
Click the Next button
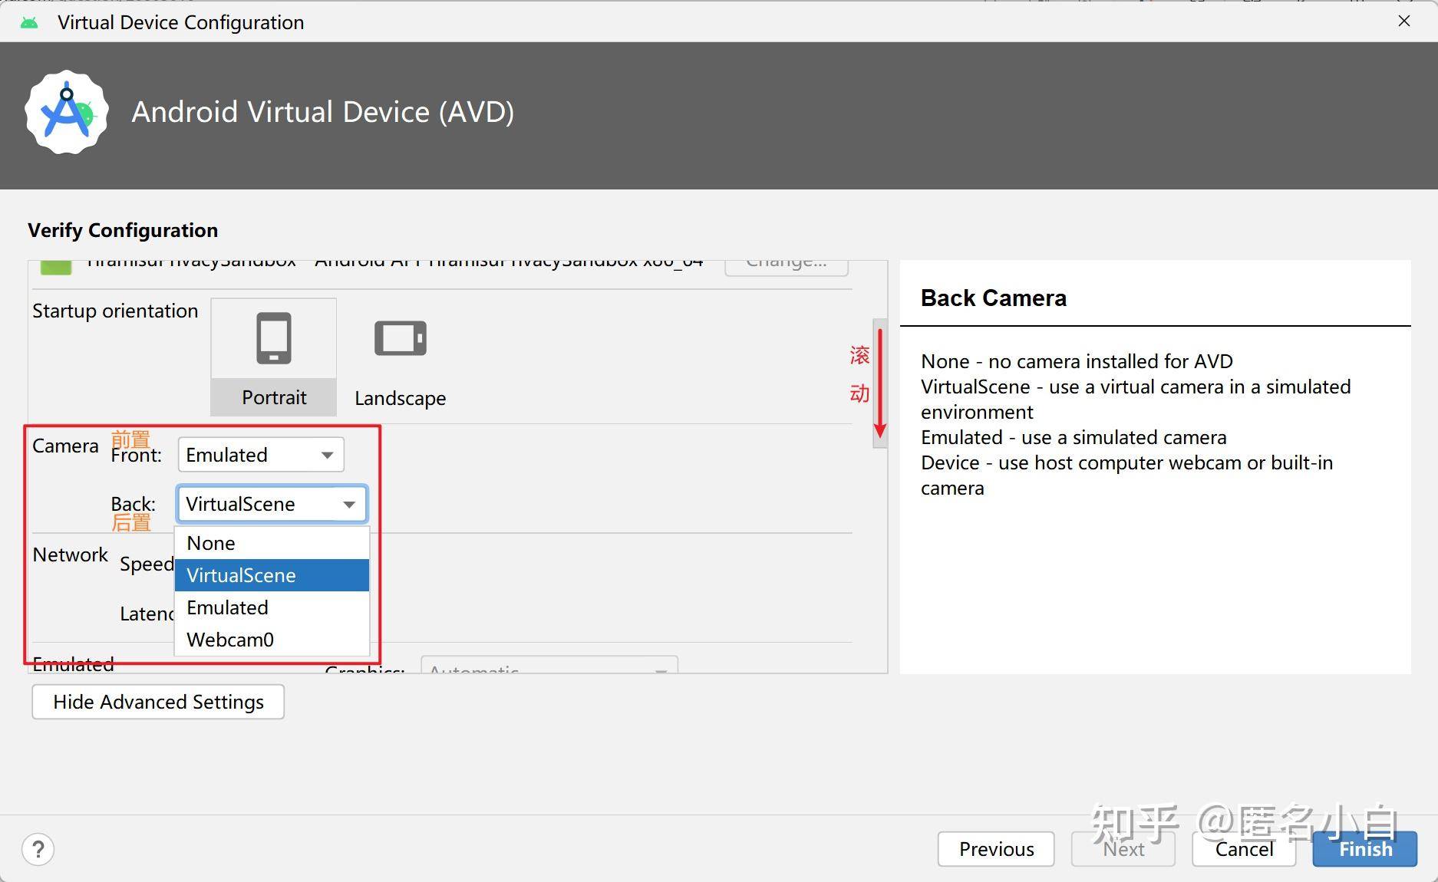(1123, 849)
